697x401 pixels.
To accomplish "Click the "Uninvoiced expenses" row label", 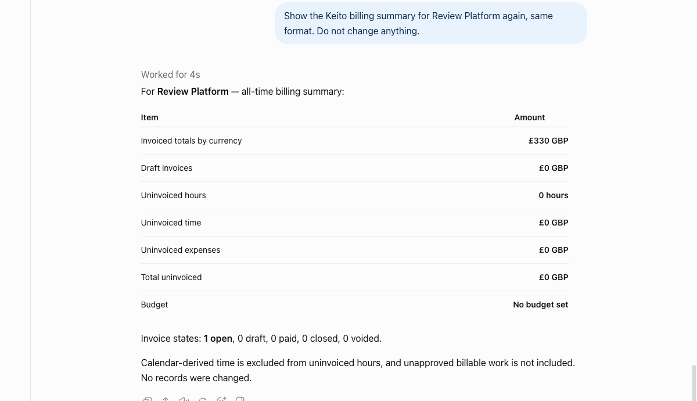I will click(181, 250).
